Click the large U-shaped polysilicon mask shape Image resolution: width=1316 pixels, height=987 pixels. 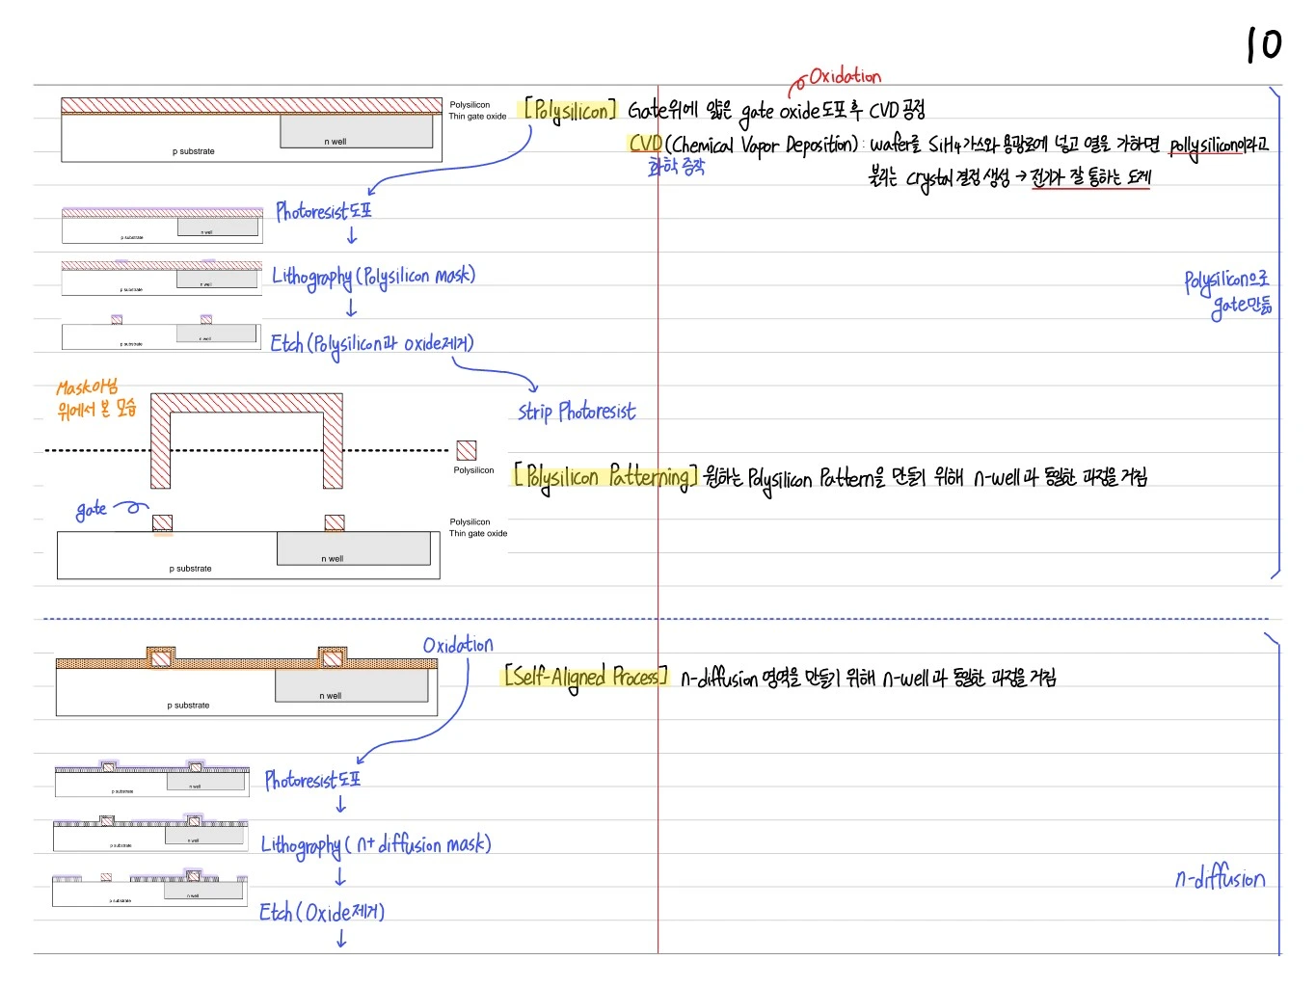(247, 440)
